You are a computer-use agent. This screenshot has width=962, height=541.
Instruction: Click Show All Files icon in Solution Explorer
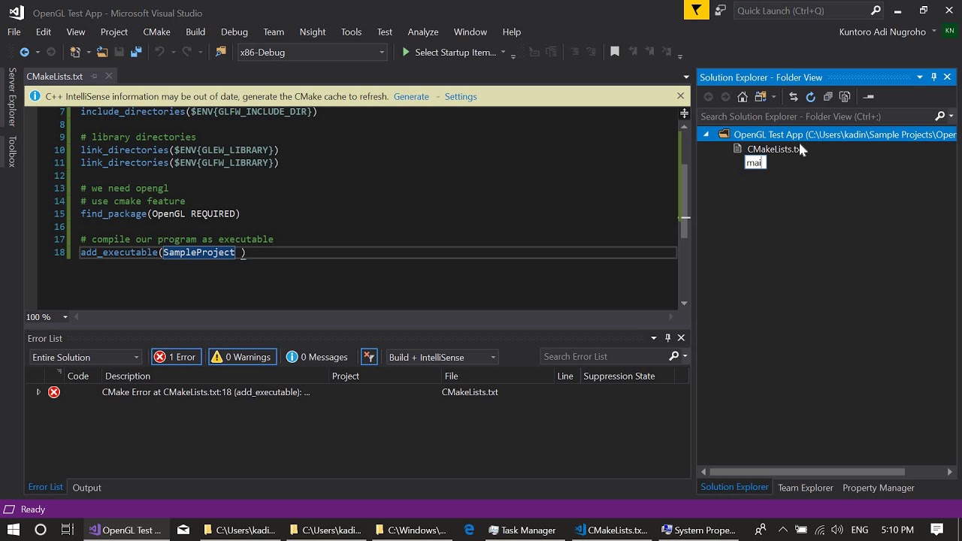(845, 96)
